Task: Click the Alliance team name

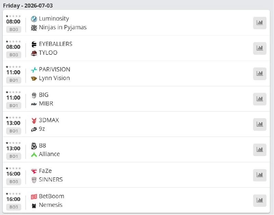Action: [49, 154]
